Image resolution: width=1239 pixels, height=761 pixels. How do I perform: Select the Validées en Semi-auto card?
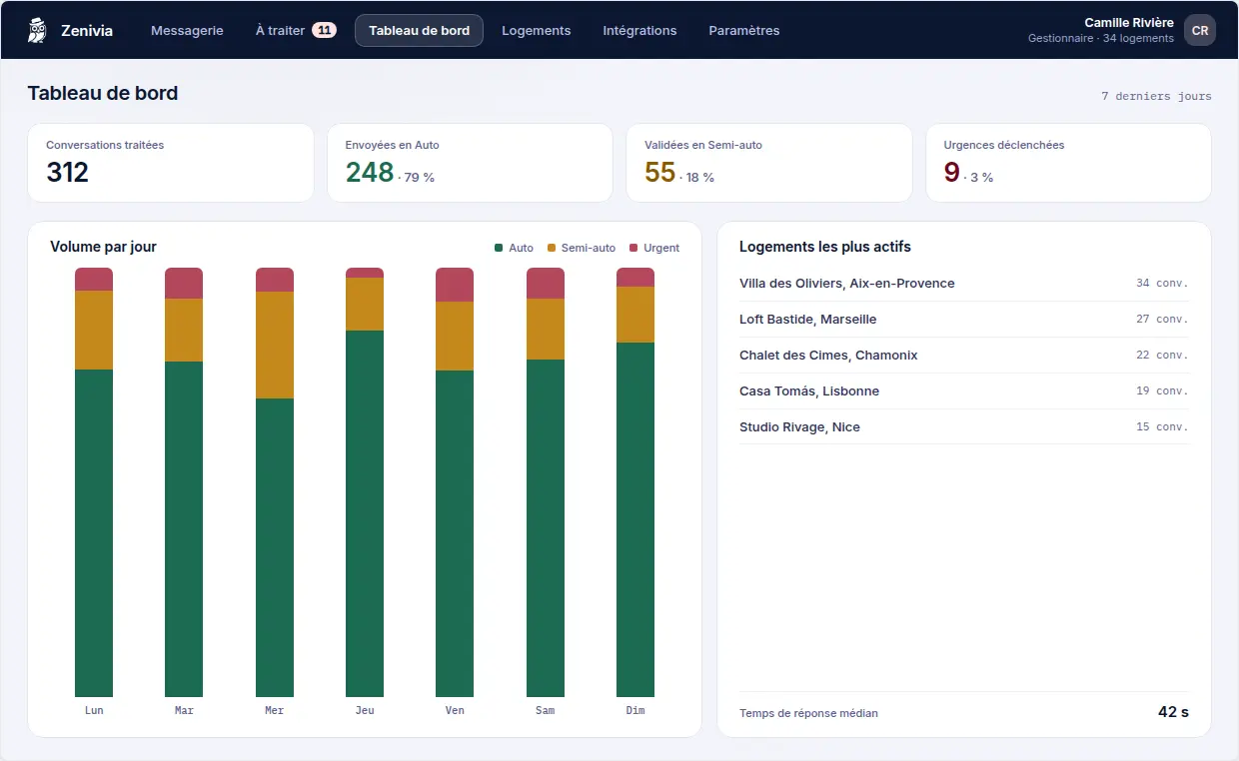point(768,163)
